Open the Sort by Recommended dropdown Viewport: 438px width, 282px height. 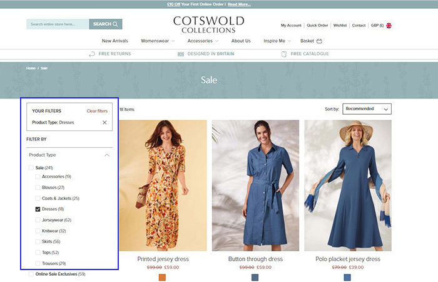pos(367,109)
